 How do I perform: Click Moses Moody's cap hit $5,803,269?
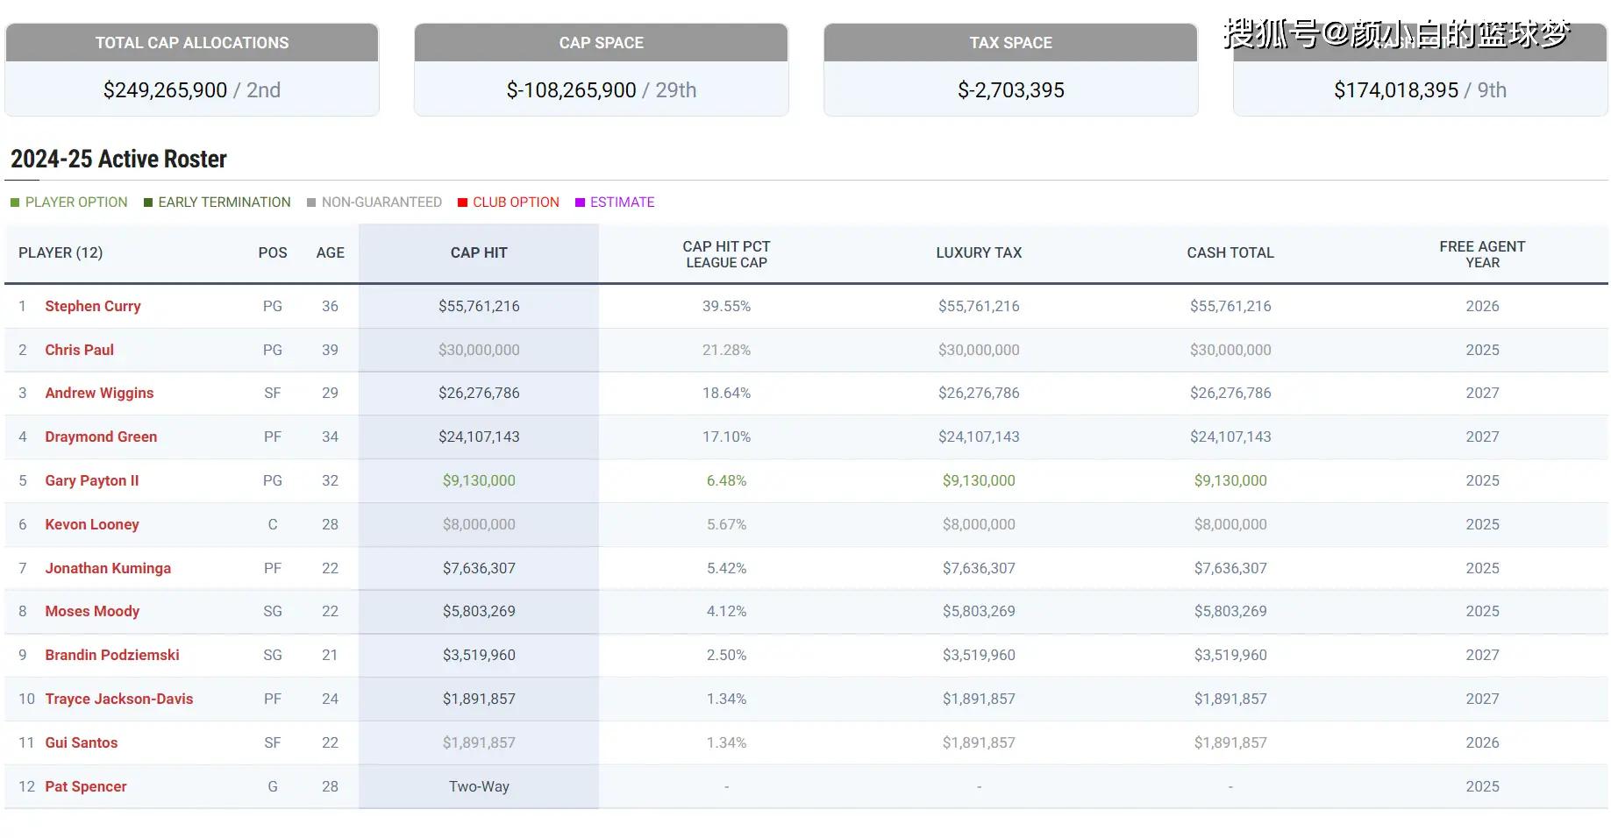coord(479,611)
